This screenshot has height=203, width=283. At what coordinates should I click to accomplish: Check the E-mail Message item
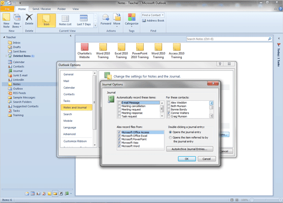(119, 103)
